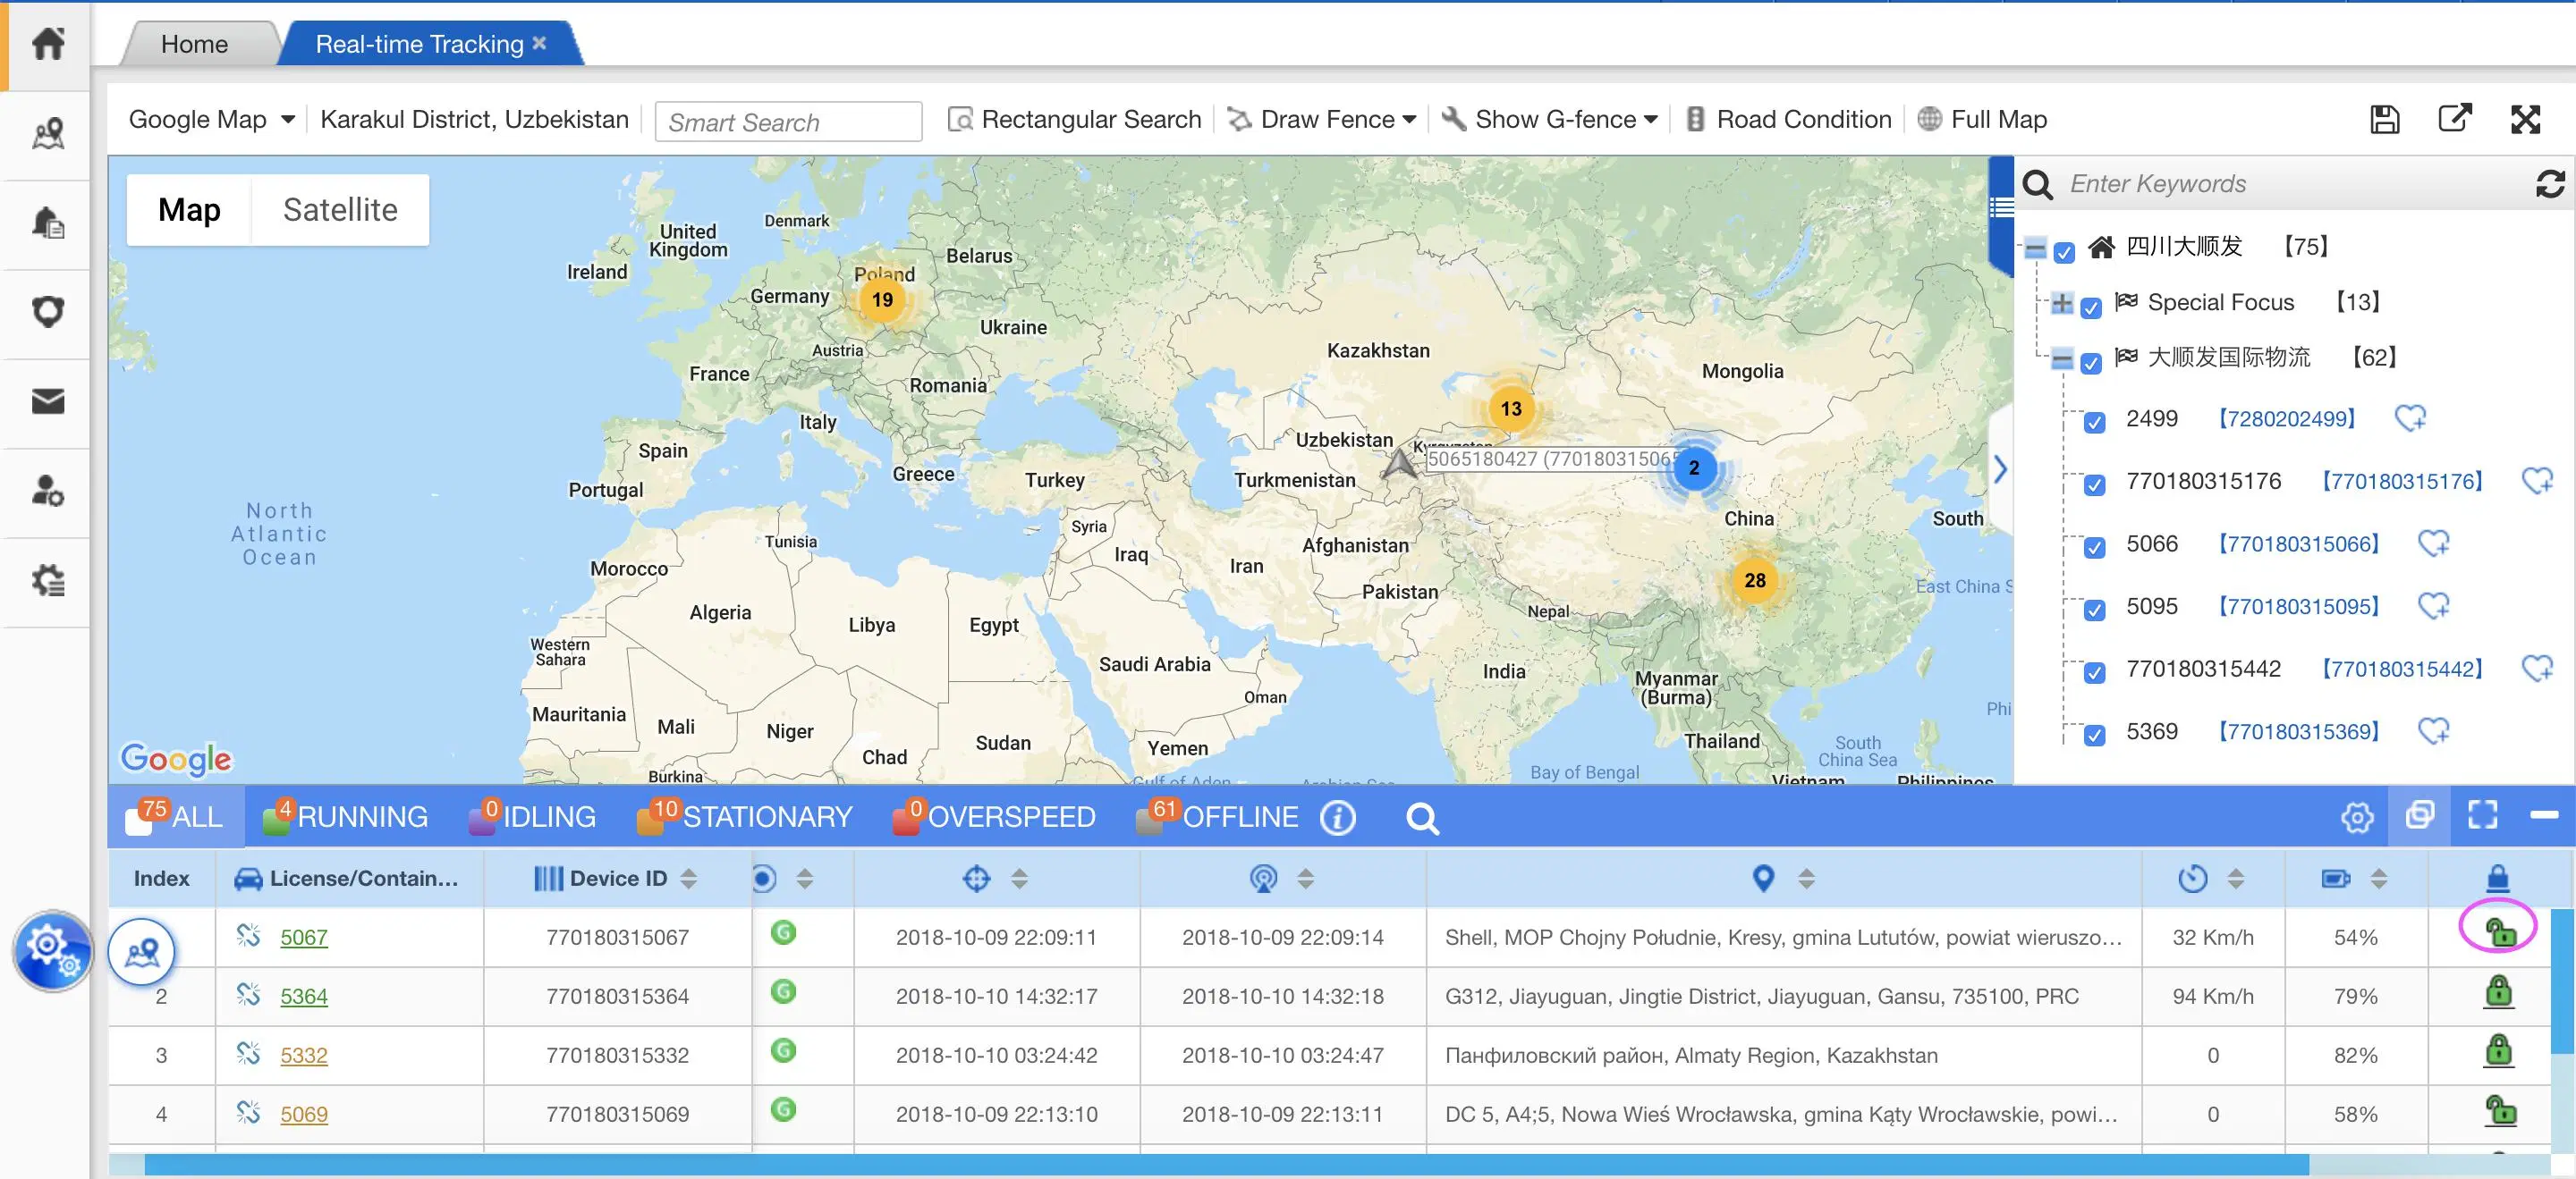Uncheck the 2499 device checkbox

tap(2094, 424)
